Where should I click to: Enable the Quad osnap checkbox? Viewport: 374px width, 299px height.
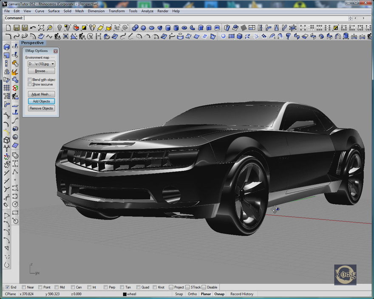tap(138, 287)
